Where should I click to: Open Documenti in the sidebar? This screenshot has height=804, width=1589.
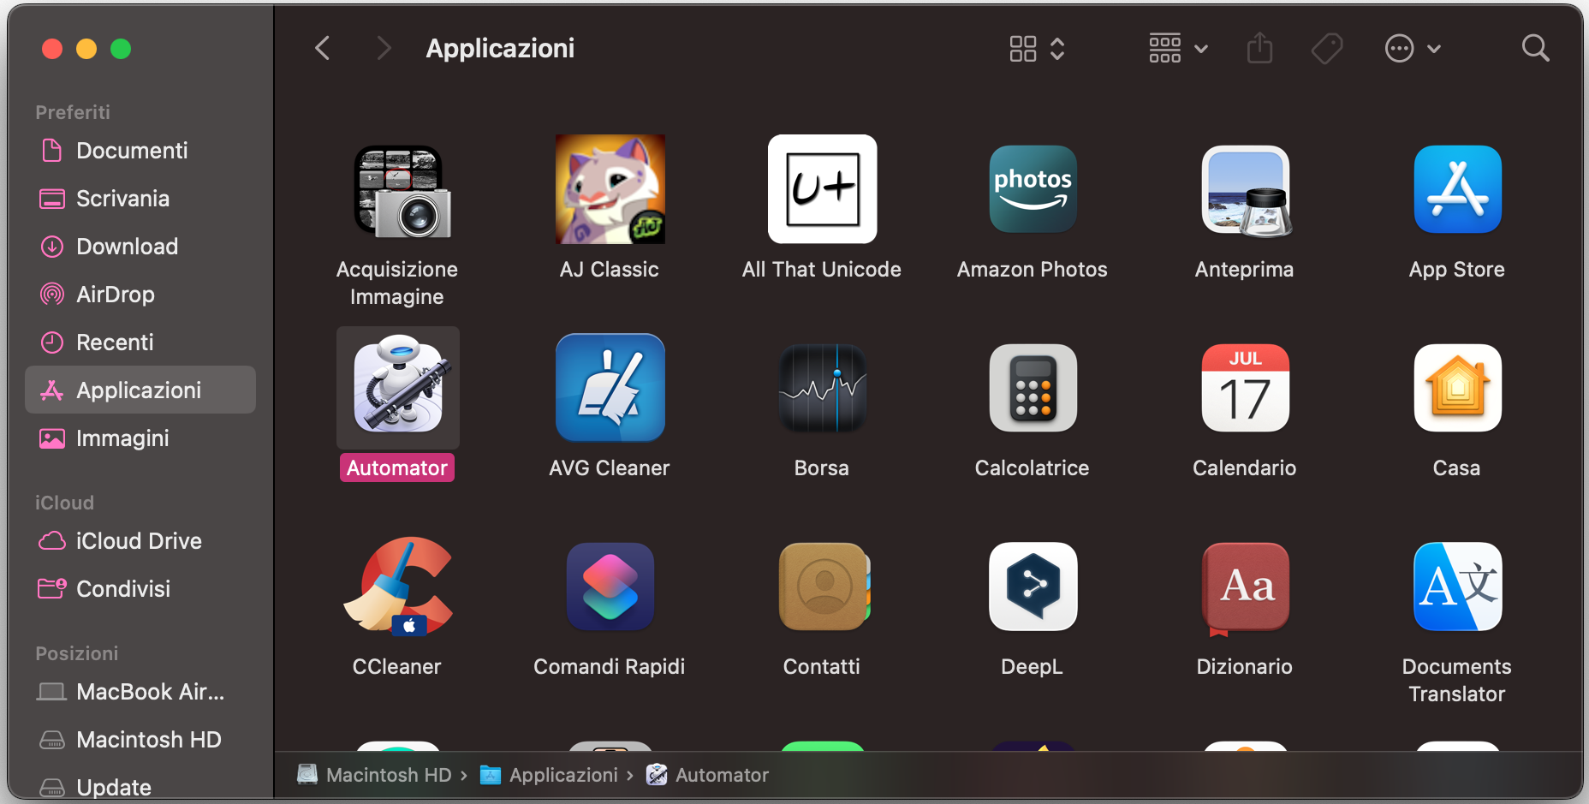[140, 151]
